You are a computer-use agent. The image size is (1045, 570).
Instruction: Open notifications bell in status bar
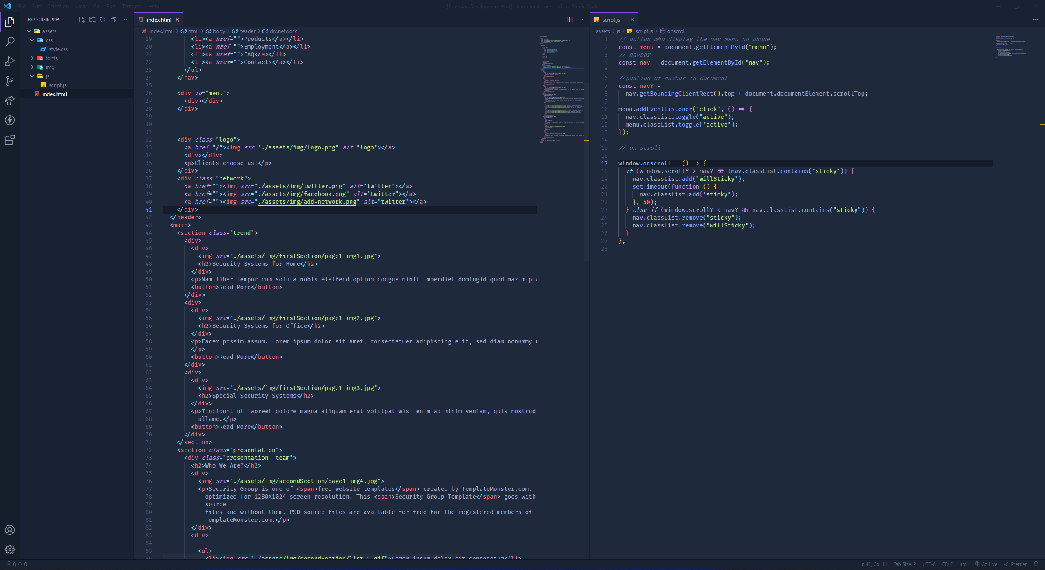coord(1036,564)
